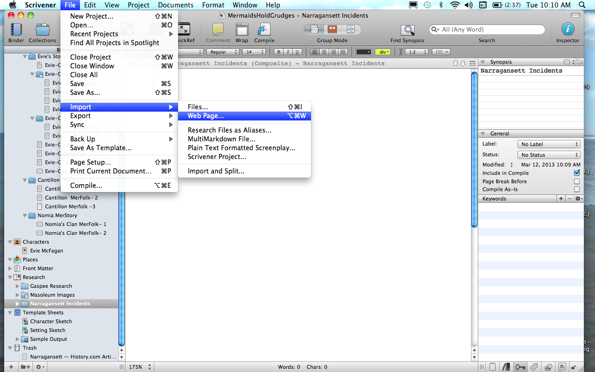Collapse the Synopsis section triangle
Screen dimensions: 595x372
483,62
